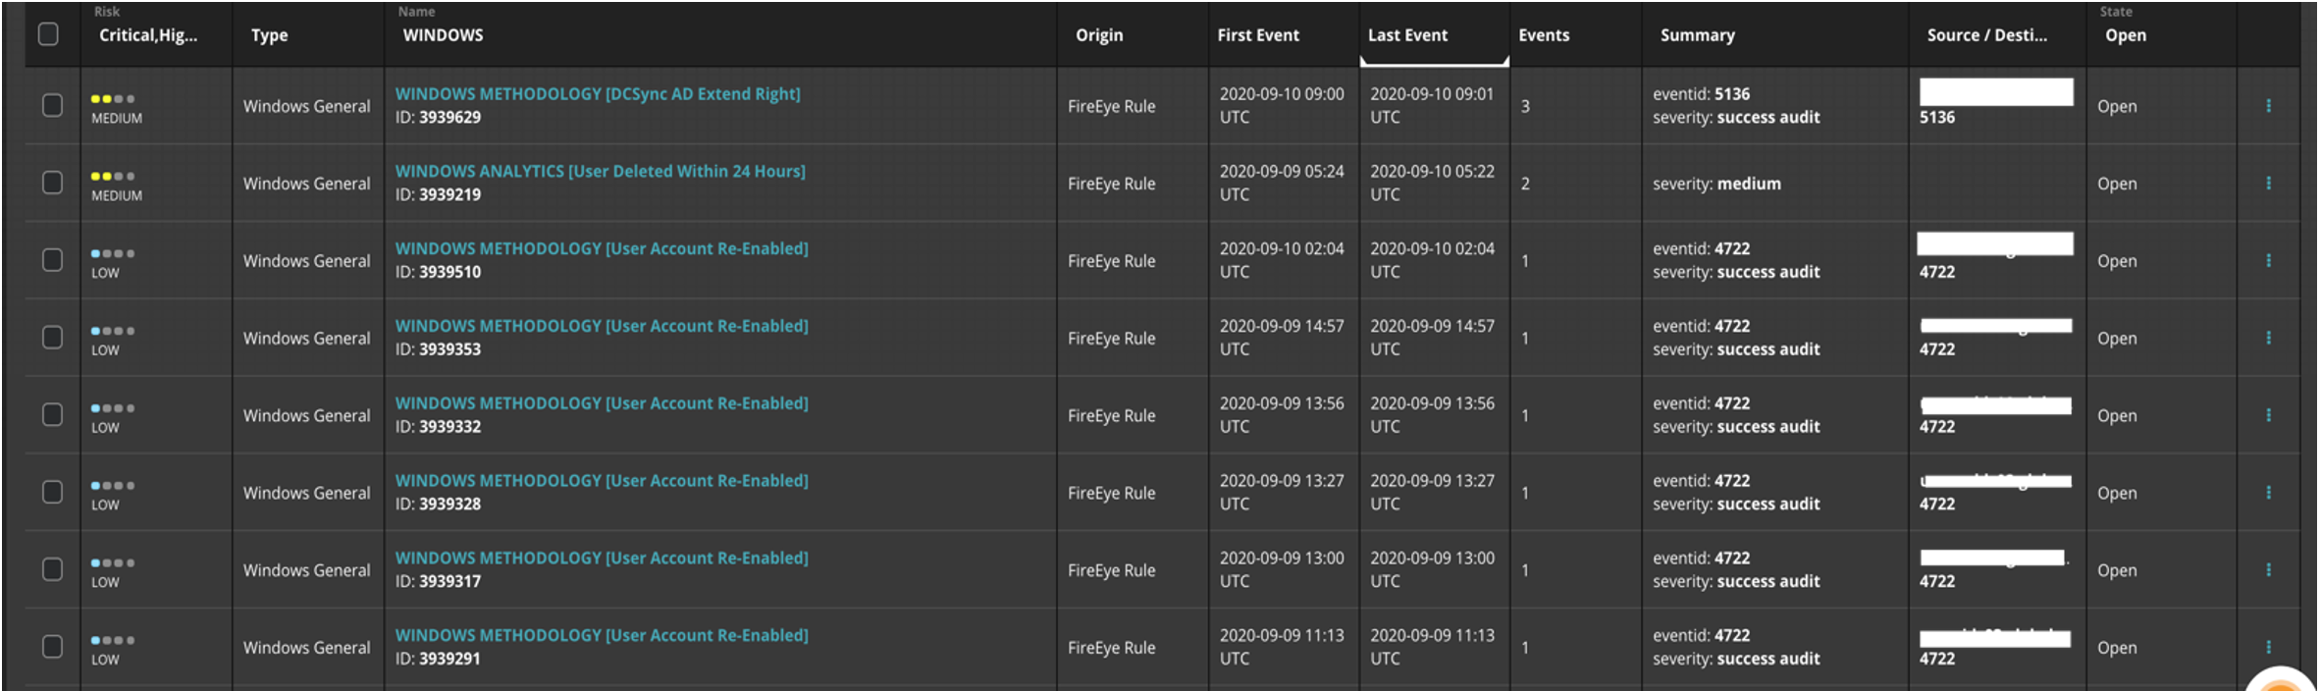Open kebab menu for User Deleted alert
2320x691 pixels.
coord(2268,184)
